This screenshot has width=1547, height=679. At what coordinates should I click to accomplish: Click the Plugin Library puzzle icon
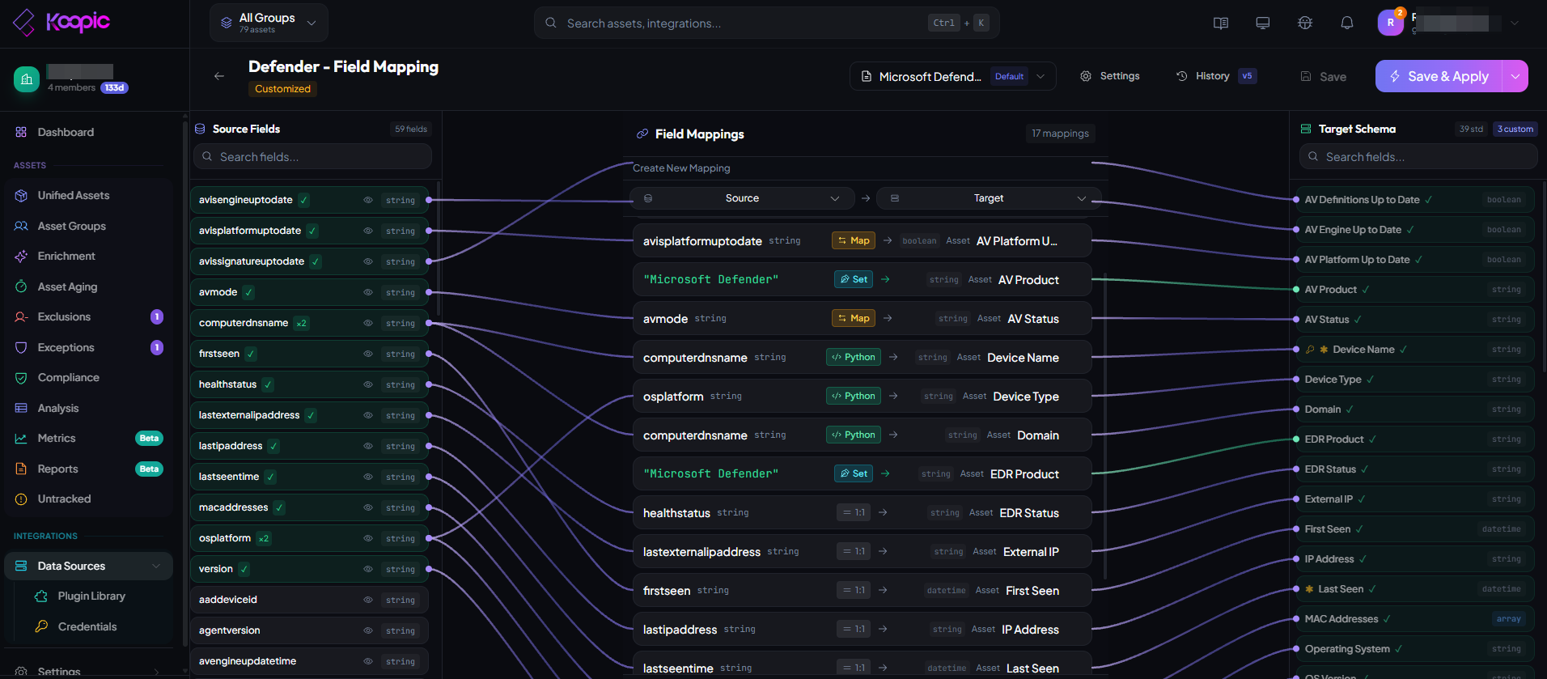point(41,596)
